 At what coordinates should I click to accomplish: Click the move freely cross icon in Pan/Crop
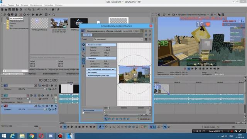83,66
